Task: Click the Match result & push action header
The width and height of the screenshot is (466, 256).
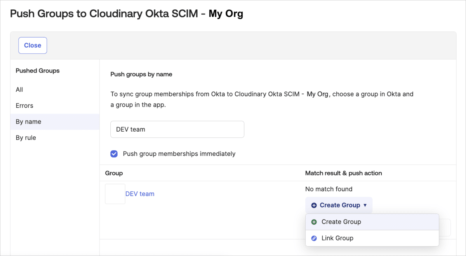Action: tap(344, 173)
